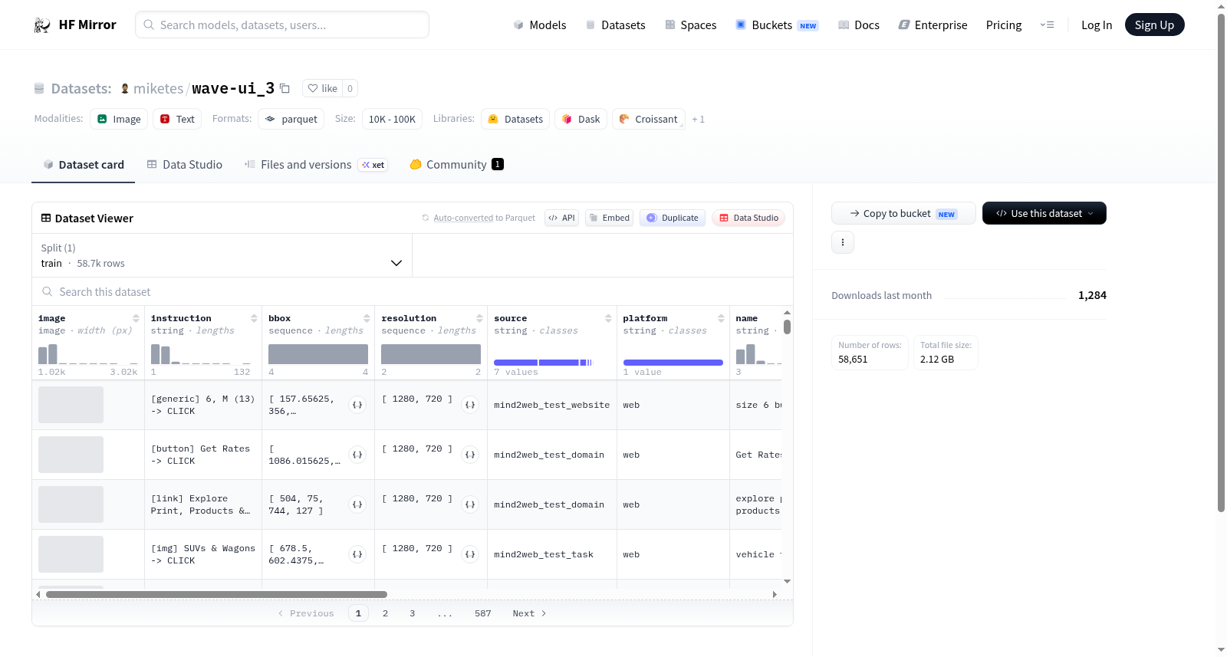This screenshot has height=657, width=1227.
Task: Jump to page 587 of the dataset
Action: [x=483, y=613]
